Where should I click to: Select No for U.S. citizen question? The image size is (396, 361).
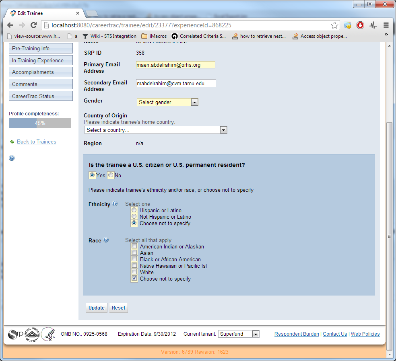(x=111, y=175)
